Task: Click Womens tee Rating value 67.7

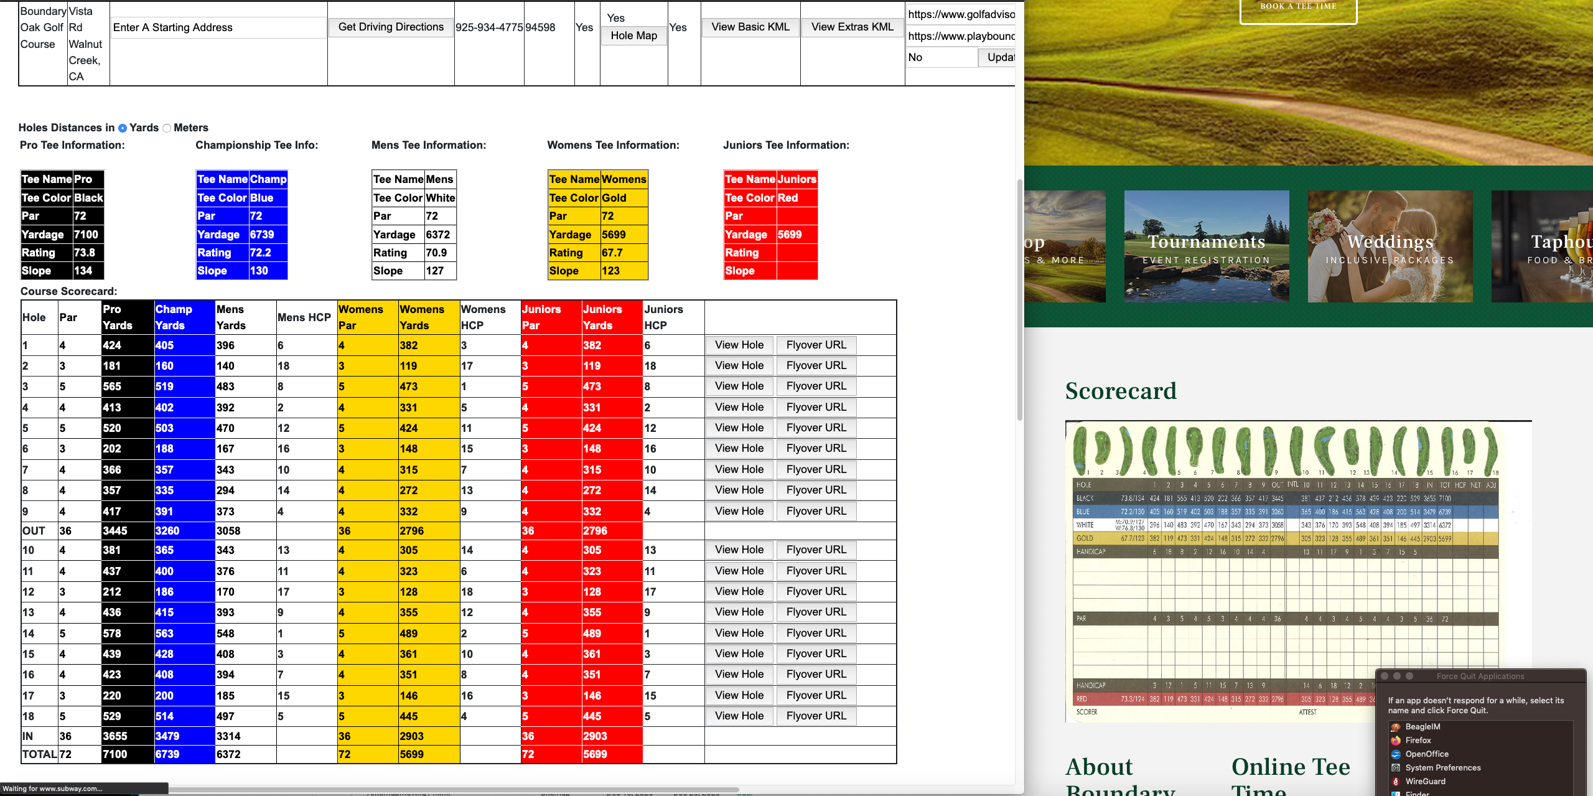Action: [612, 253]
